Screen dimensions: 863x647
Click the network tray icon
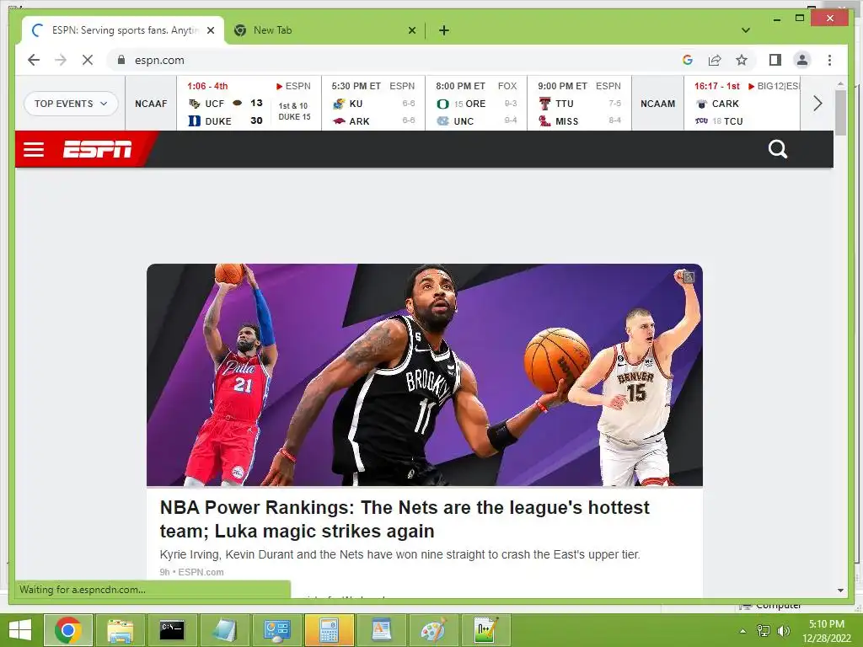pos(764,631)
